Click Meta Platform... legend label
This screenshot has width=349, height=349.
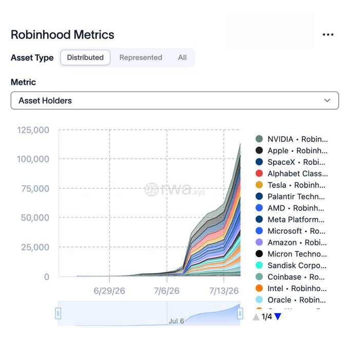[296, 220]
